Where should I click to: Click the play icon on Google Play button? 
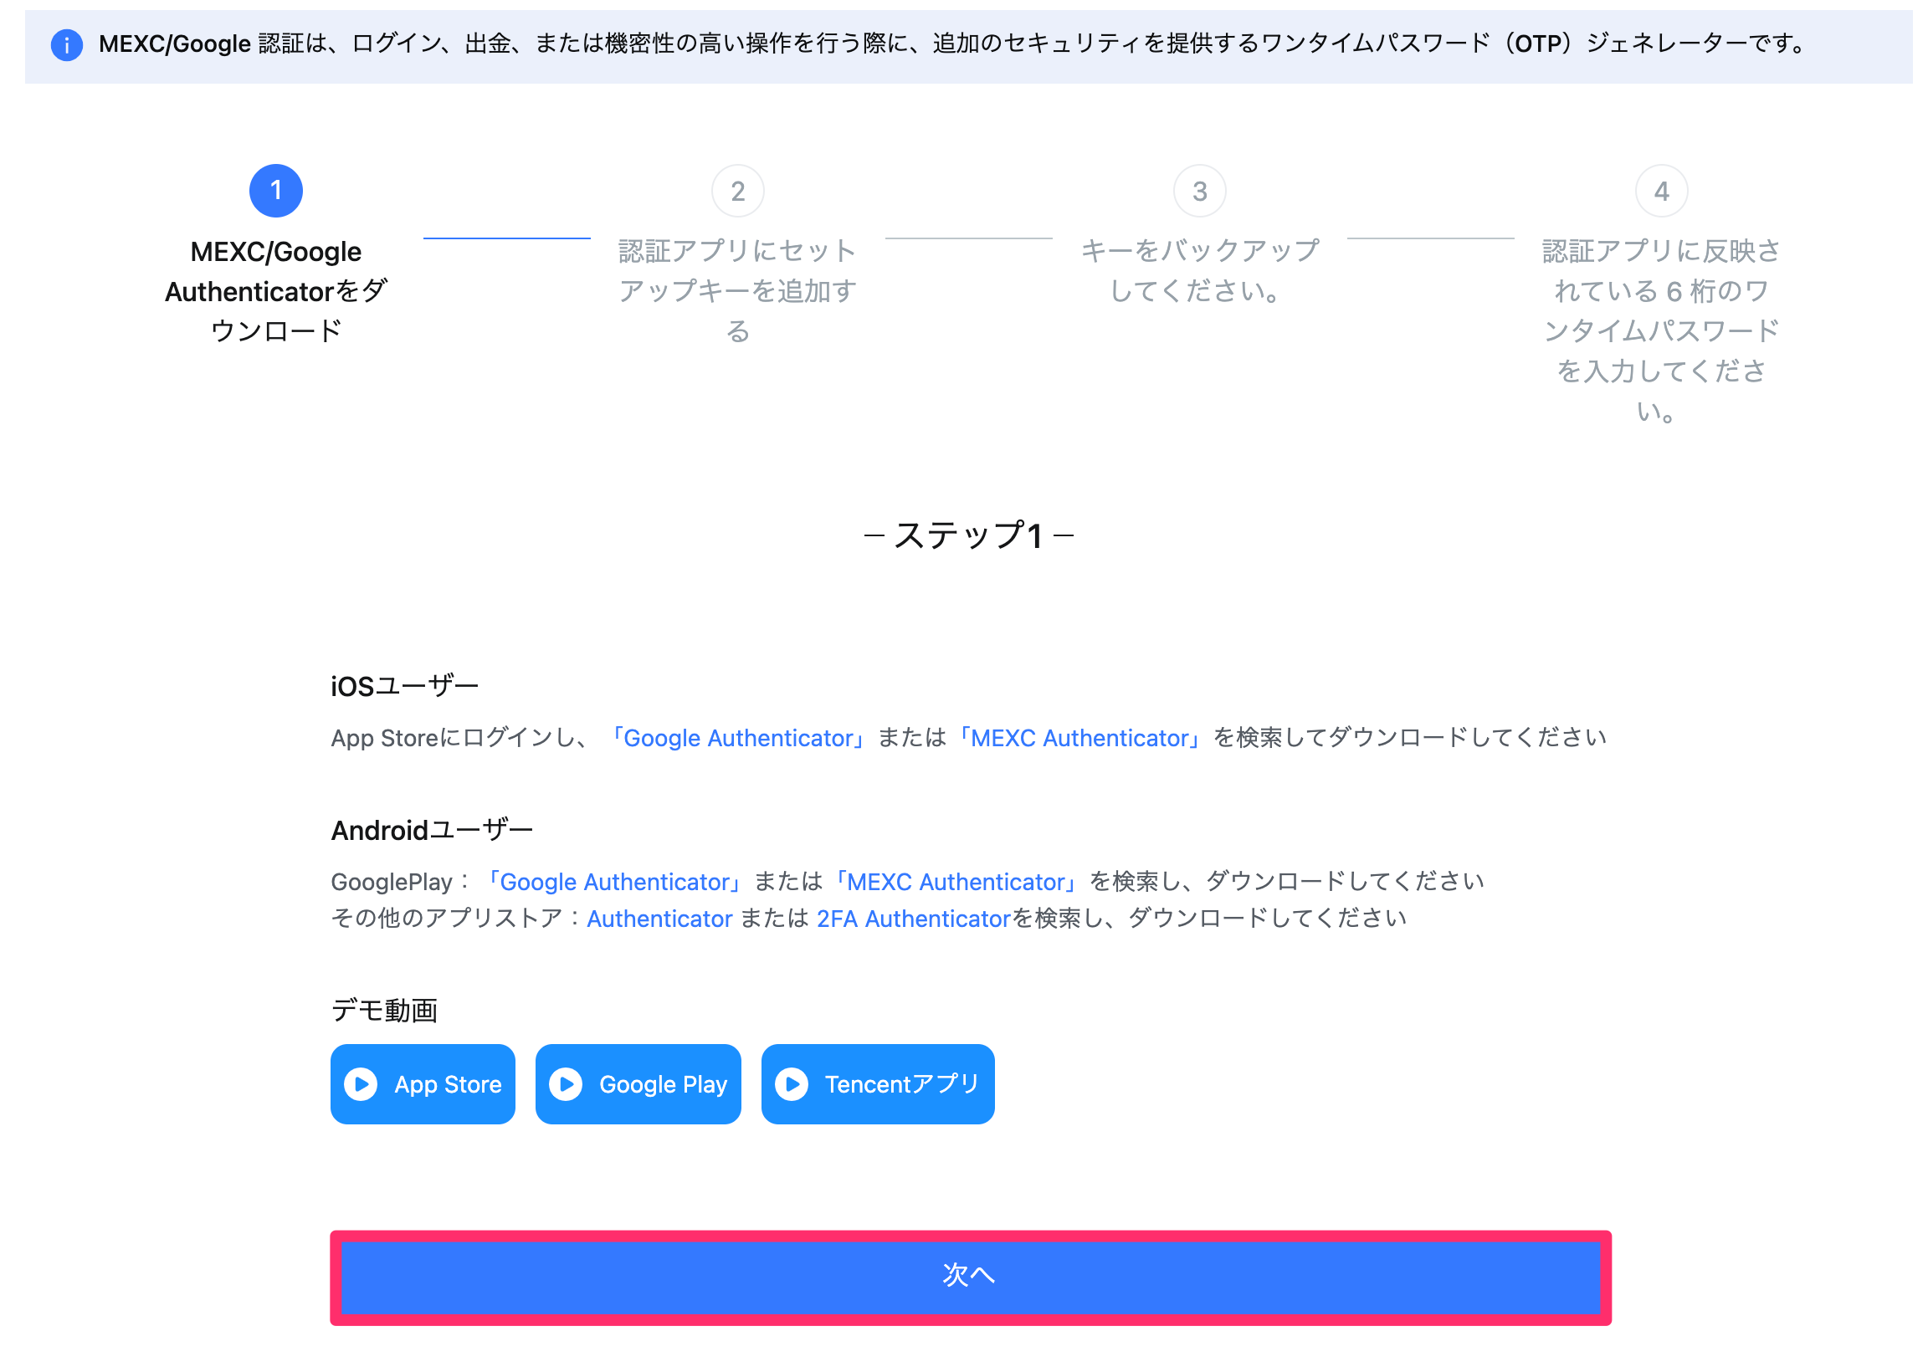566,1084
